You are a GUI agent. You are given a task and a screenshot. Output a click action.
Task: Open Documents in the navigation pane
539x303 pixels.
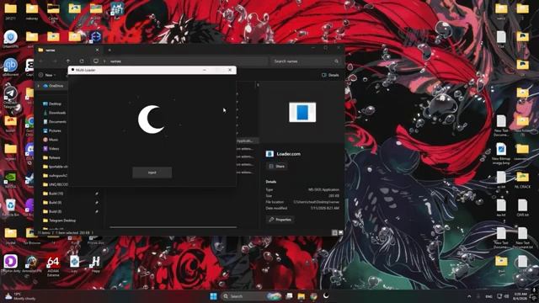pos(55,121)
